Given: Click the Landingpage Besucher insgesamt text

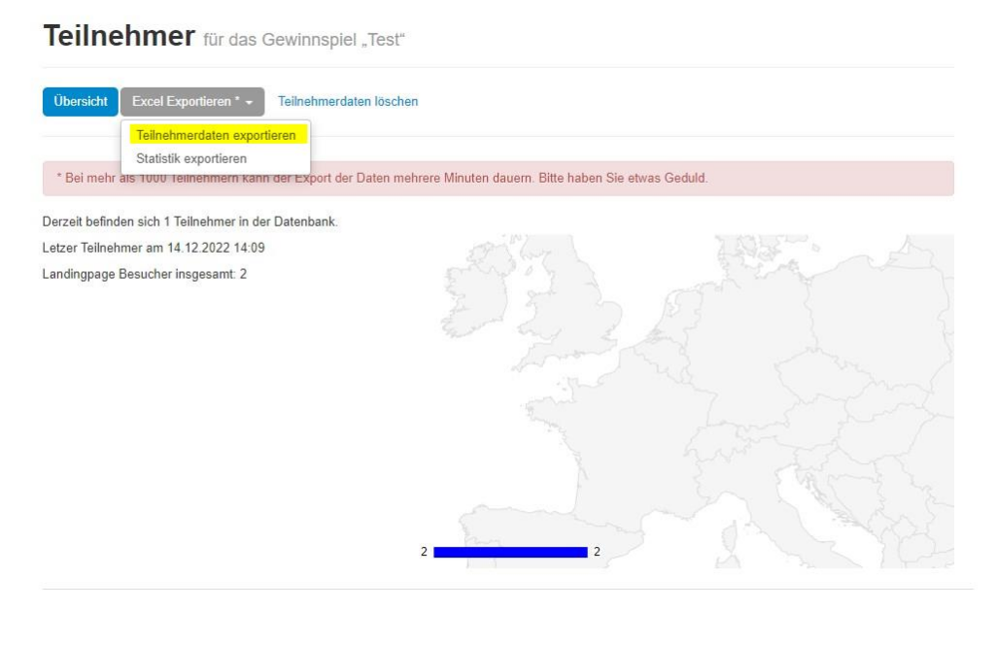Looking at the screenshot, I should [x=145, y=274].
